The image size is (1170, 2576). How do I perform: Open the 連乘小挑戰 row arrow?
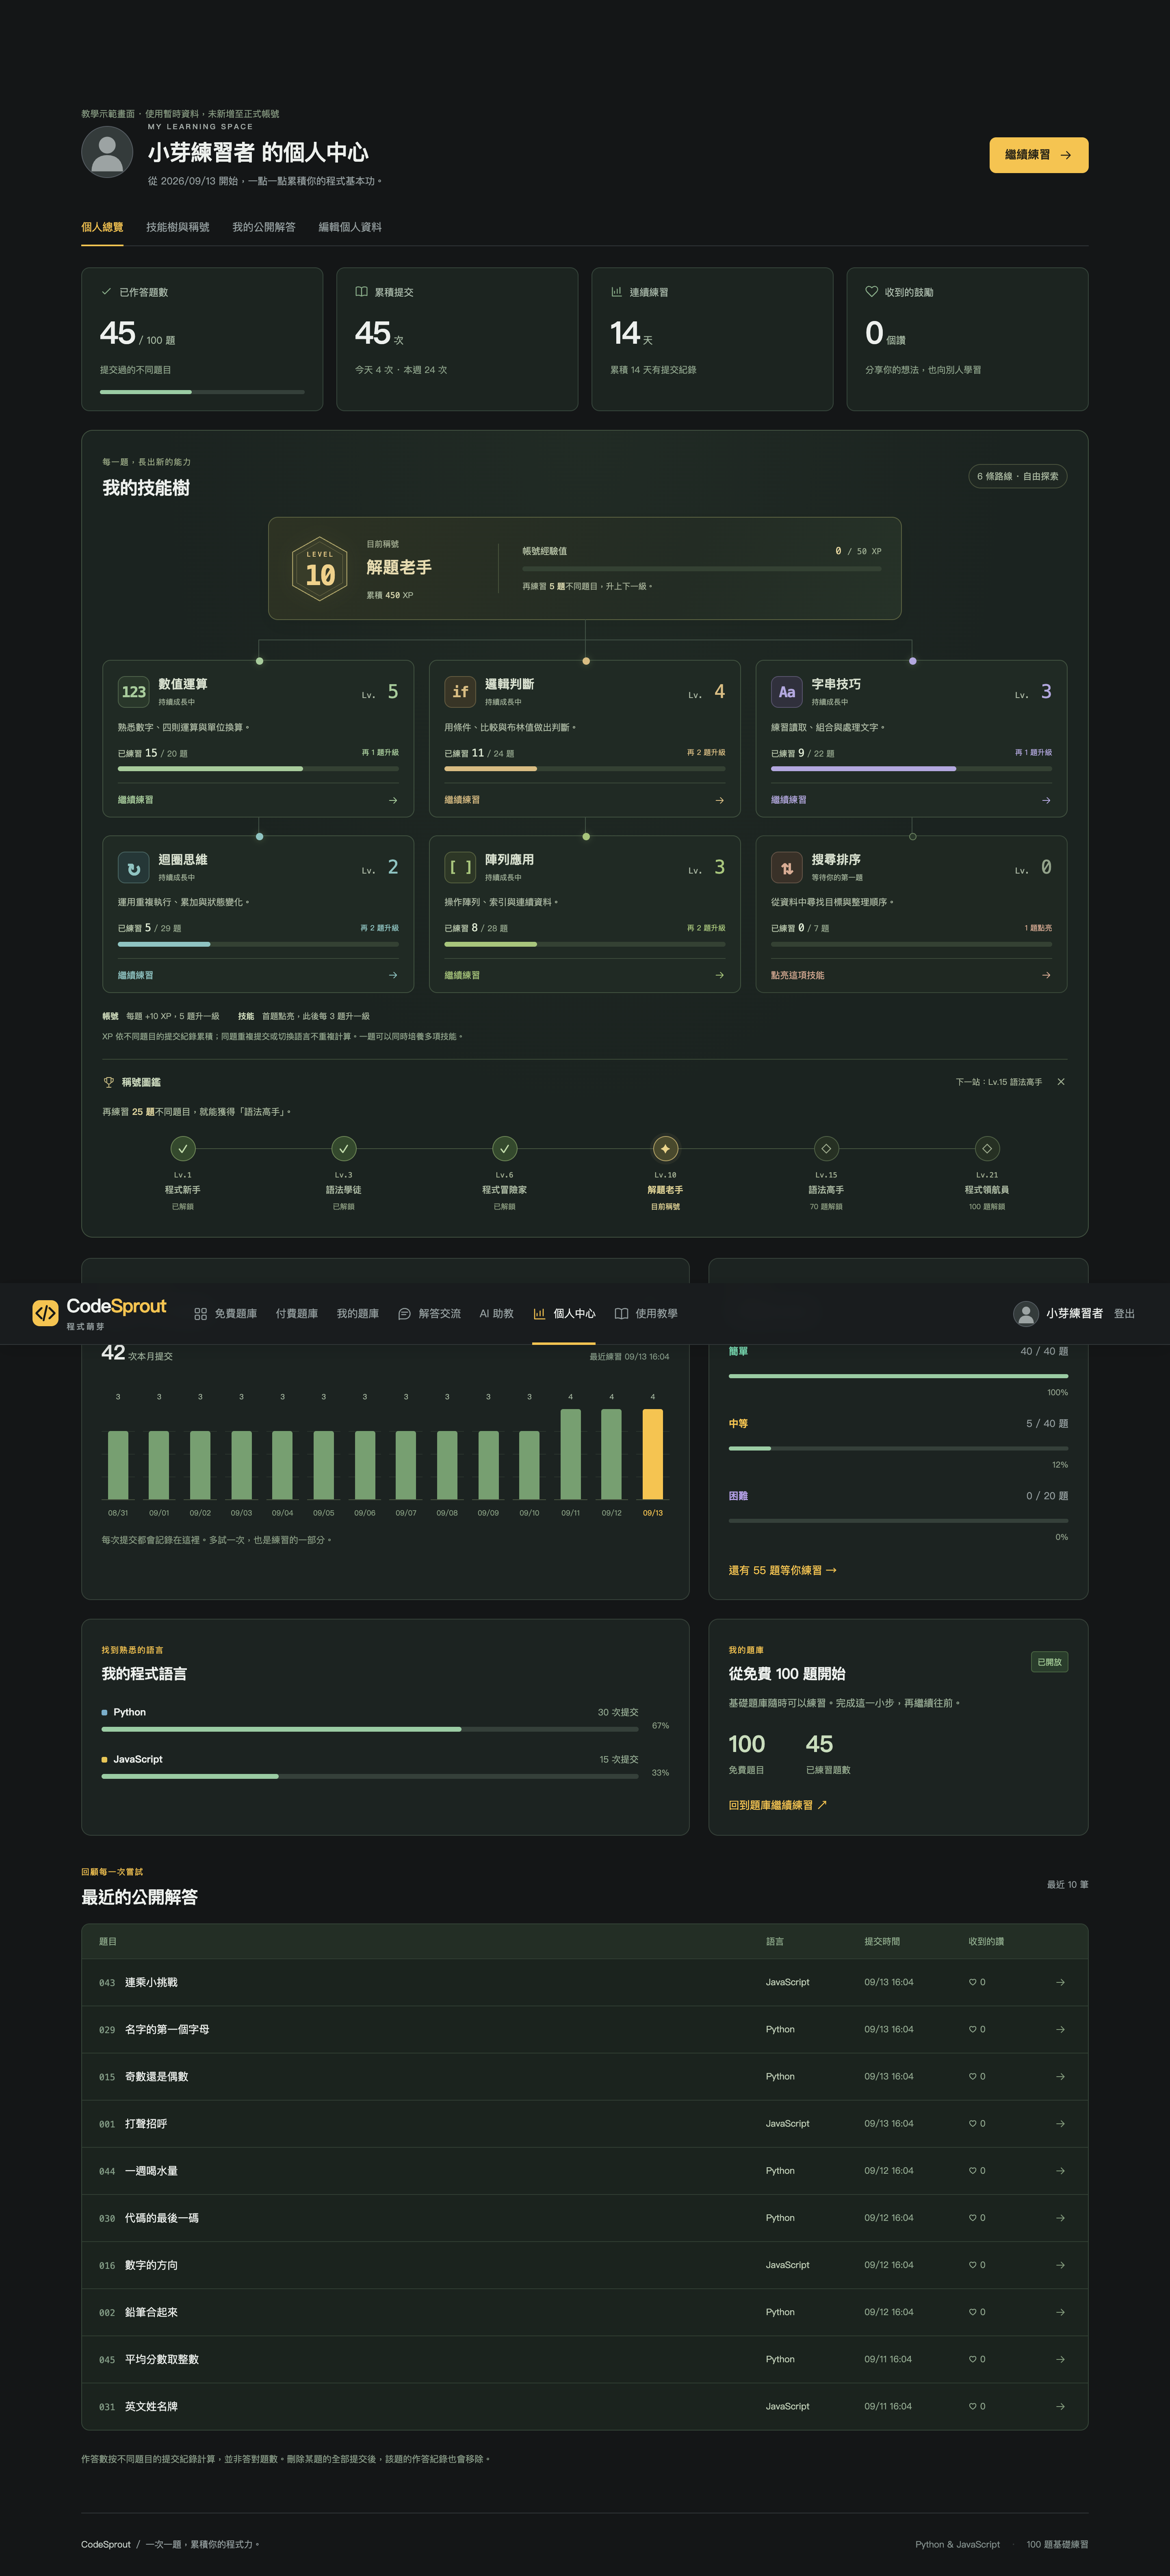(1060, 1982)
